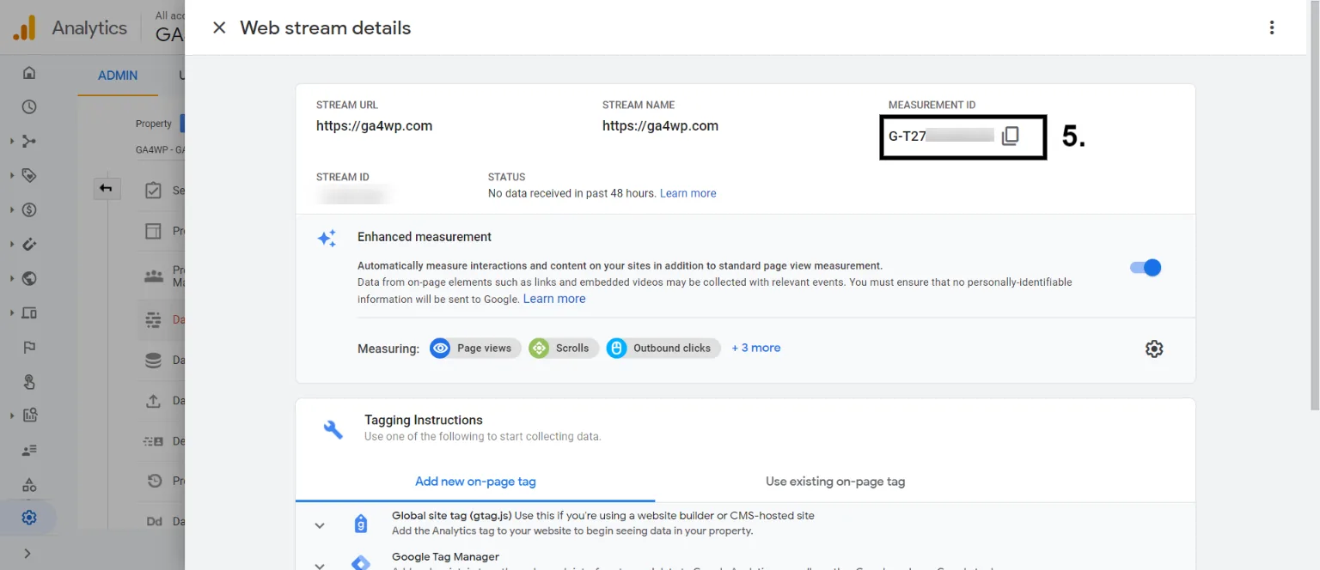
Task: Expand the Google Tag Manager section
Action: [x=320, y=564]
